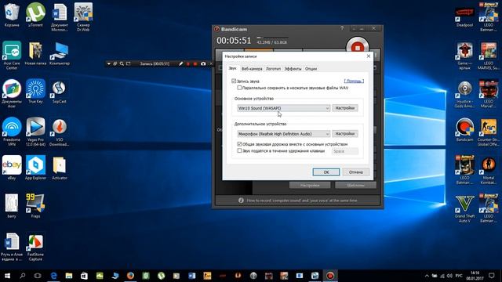Switch to the Веб-камера tab
The width and height of the screenshot is (502, 282).
[252, 69]
